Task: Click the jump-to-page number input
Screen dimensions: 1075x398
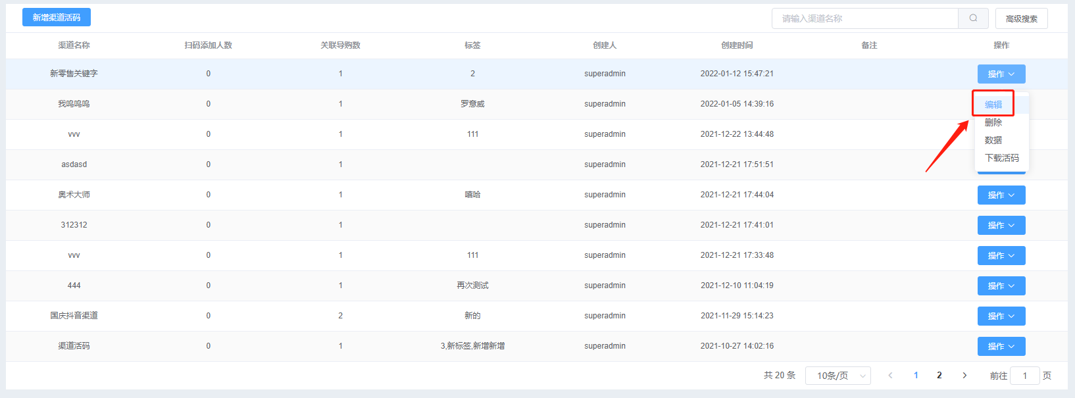Action: (x=1024, y=376)
